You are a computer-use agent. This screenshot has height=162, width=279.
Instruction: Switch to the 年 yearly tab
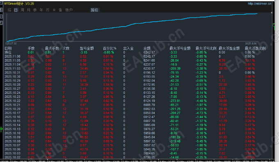[41, 10]
